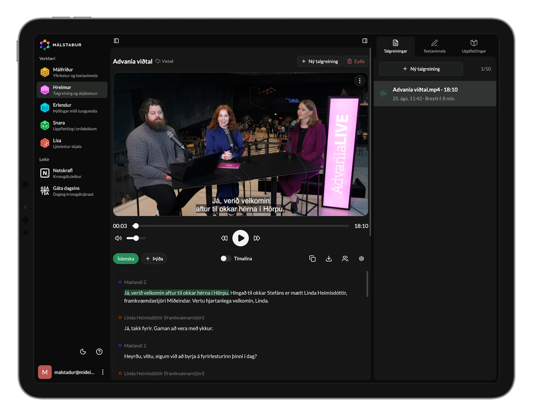The height and width of the screenshot is (417, 533).
Task: Switch to the Talgreiningar tab
Action: 395,46
